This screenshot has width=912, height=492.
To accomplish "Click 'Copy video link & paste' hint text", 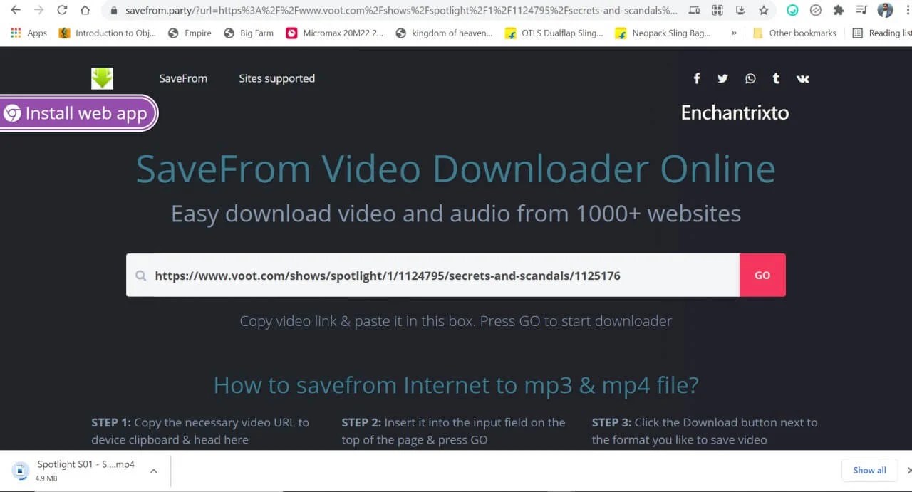I will [456, 321].
